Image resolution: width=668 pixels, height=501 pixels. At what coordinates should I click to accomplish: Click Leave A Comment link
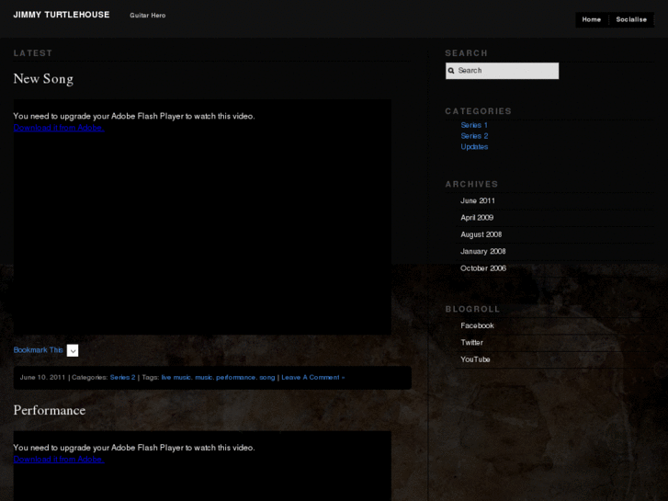pos(312,377)
